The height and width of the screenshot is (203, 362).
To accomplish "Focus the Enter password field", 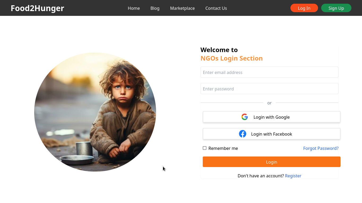I will 269,89.
